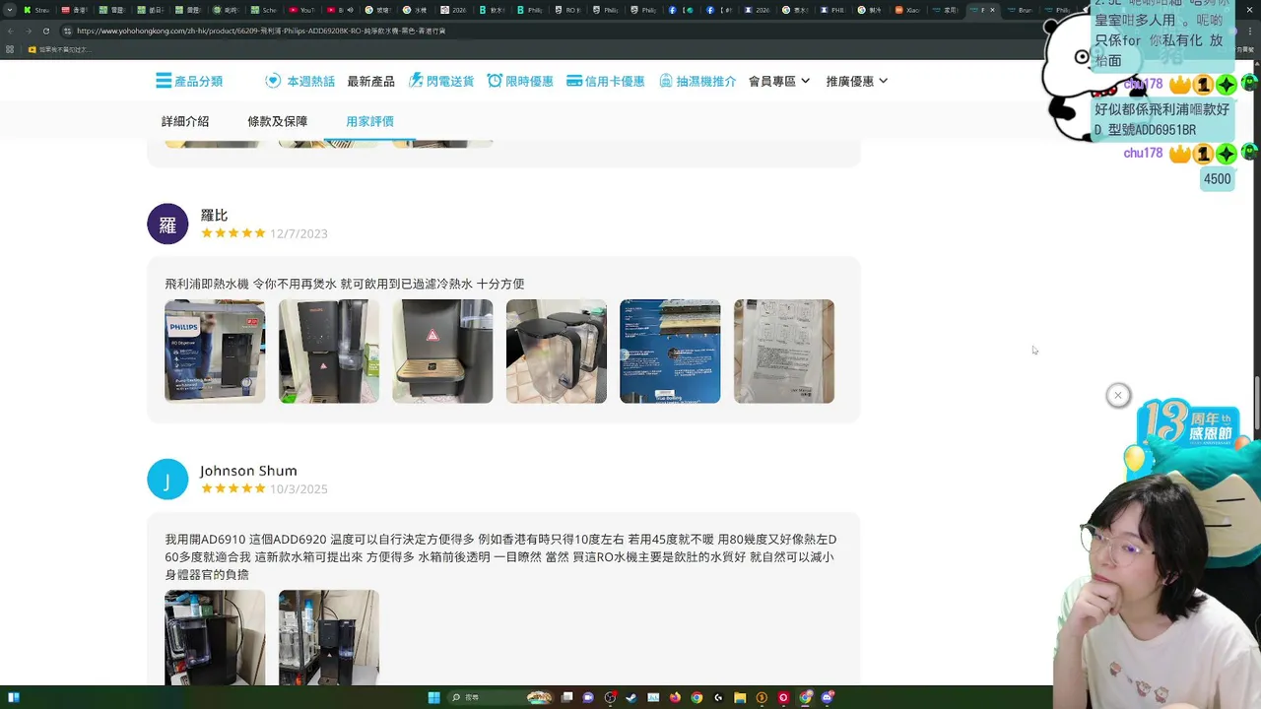Click the review date 12/7/2023
The image size is (1261, 709).
pyautogui.click(x=299, y=233)
